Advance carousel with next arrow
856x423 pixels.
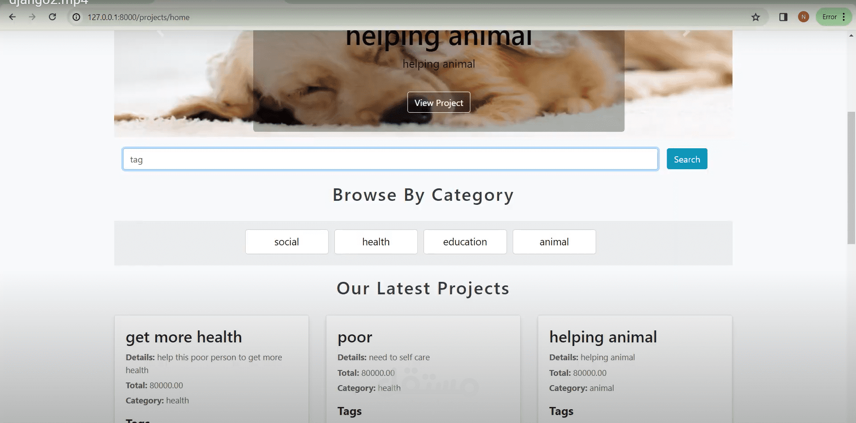[687, 33]
